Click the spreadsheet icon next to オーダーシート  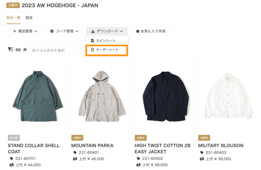pos(92,50)
